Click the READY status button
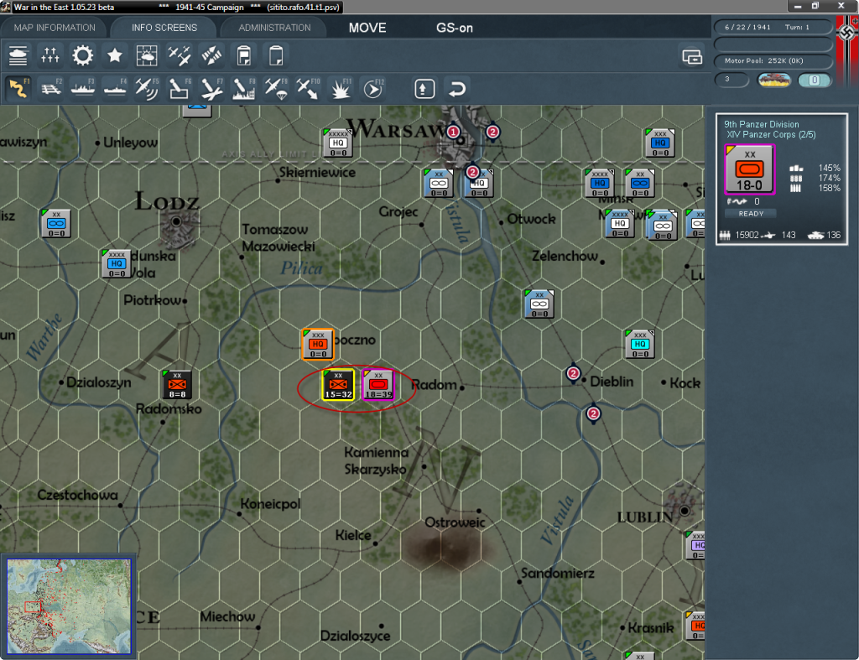 [x=751, y=214]
